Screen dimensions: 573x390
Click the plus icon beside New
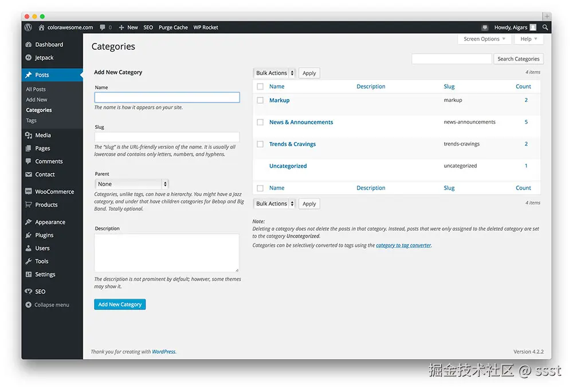(x=121, y=27)
